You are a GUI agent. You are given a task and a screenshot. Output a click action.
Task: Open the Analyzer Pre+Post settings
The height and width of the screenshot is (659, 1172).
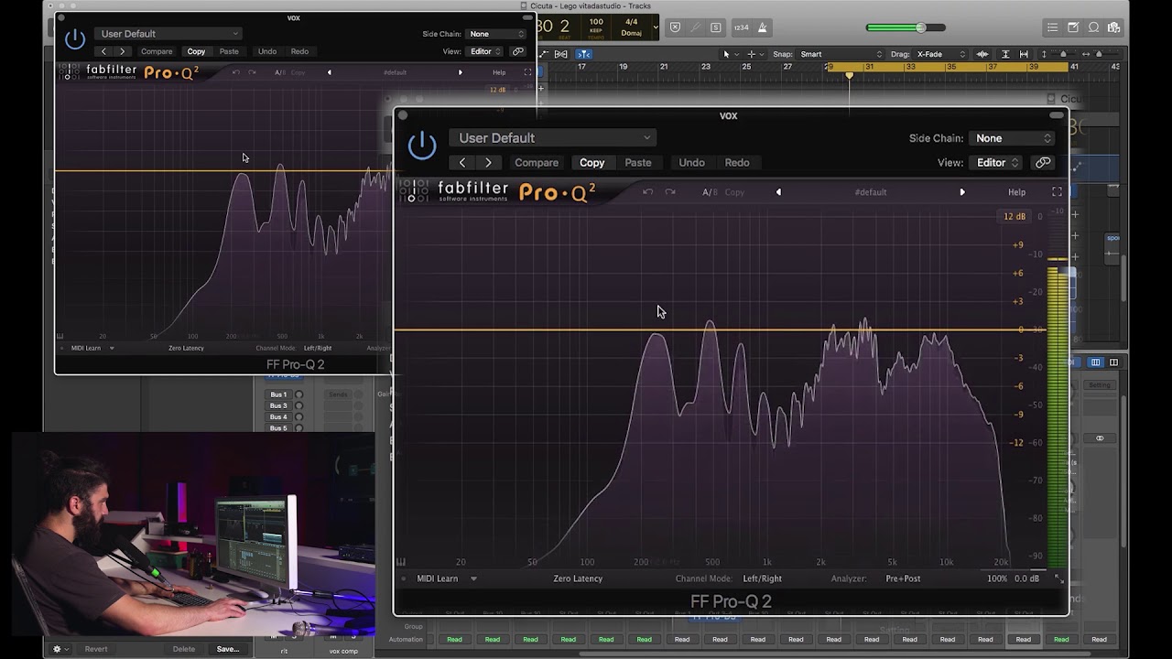click(x=903, y=578)
